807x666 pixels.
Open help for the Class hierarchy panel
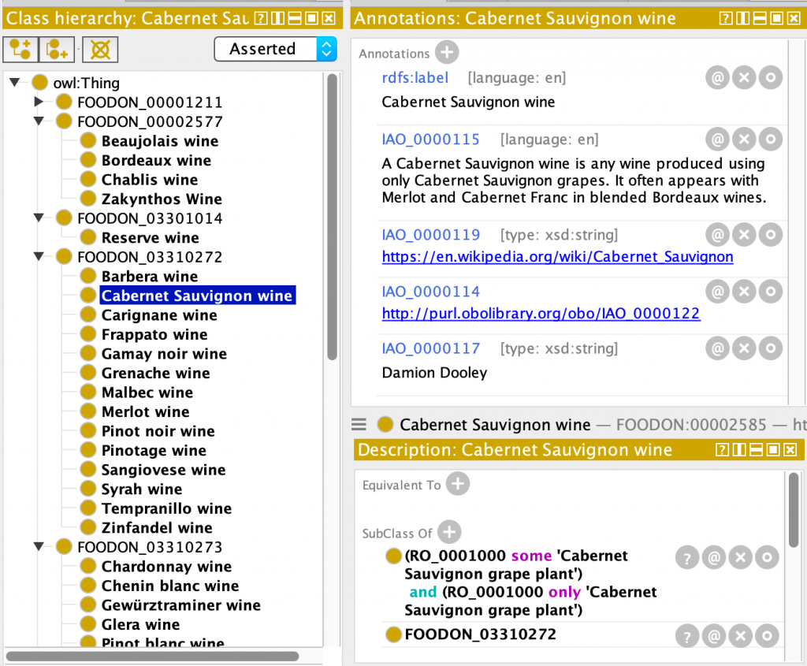point(262,19)
